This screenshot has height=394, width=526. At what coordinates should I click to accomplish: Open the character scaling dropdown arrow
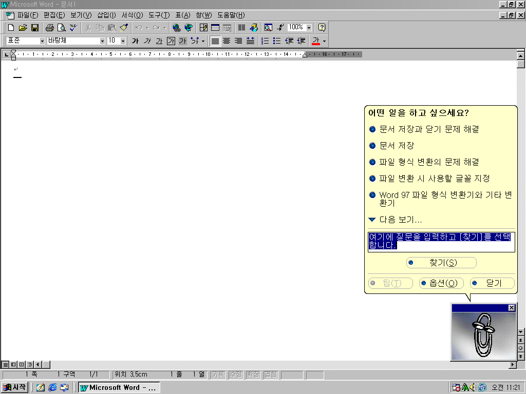pos(203,41)
